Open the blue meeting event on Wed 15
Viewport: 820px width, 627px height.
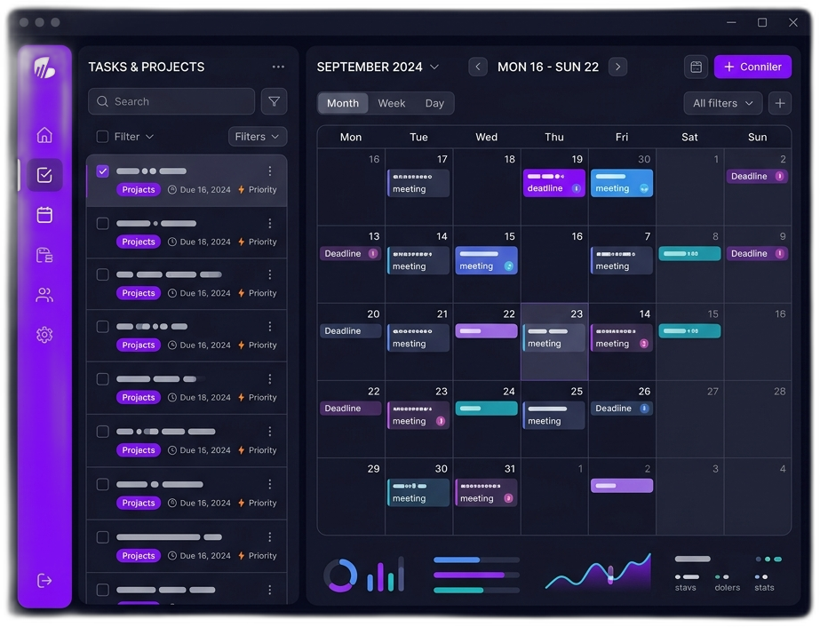(486, 260)
